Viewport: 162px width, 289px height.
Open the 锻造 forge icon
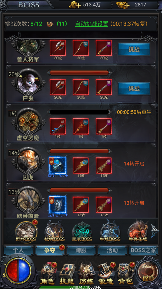coord(106,273)
